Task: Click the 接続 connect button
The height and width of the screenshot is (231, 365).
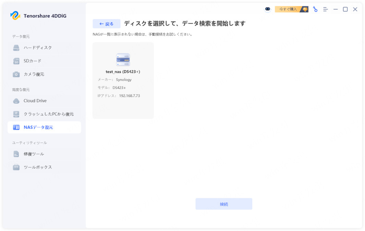Action: point(224,204)
